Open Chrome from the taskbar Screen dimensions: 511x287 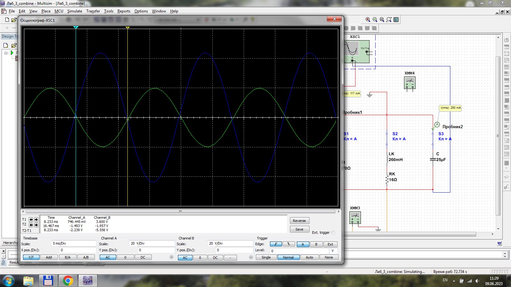point(68,281)
